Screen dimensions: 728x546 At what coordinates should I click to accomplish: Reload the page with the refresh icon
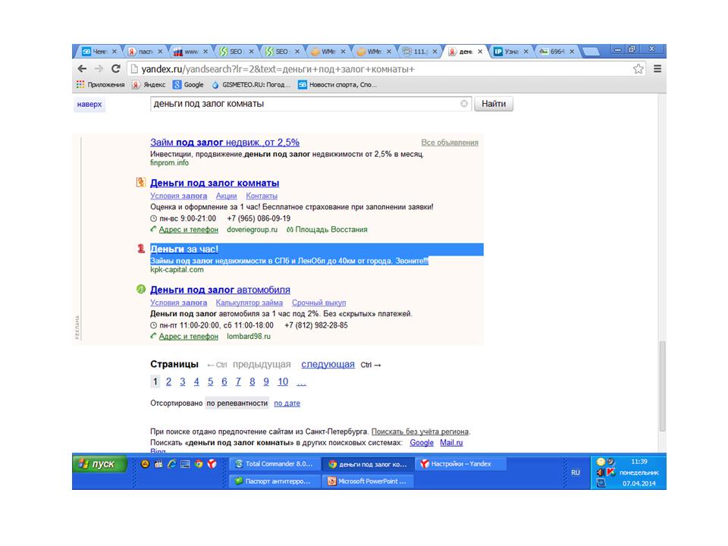click(x=115, y=69)
